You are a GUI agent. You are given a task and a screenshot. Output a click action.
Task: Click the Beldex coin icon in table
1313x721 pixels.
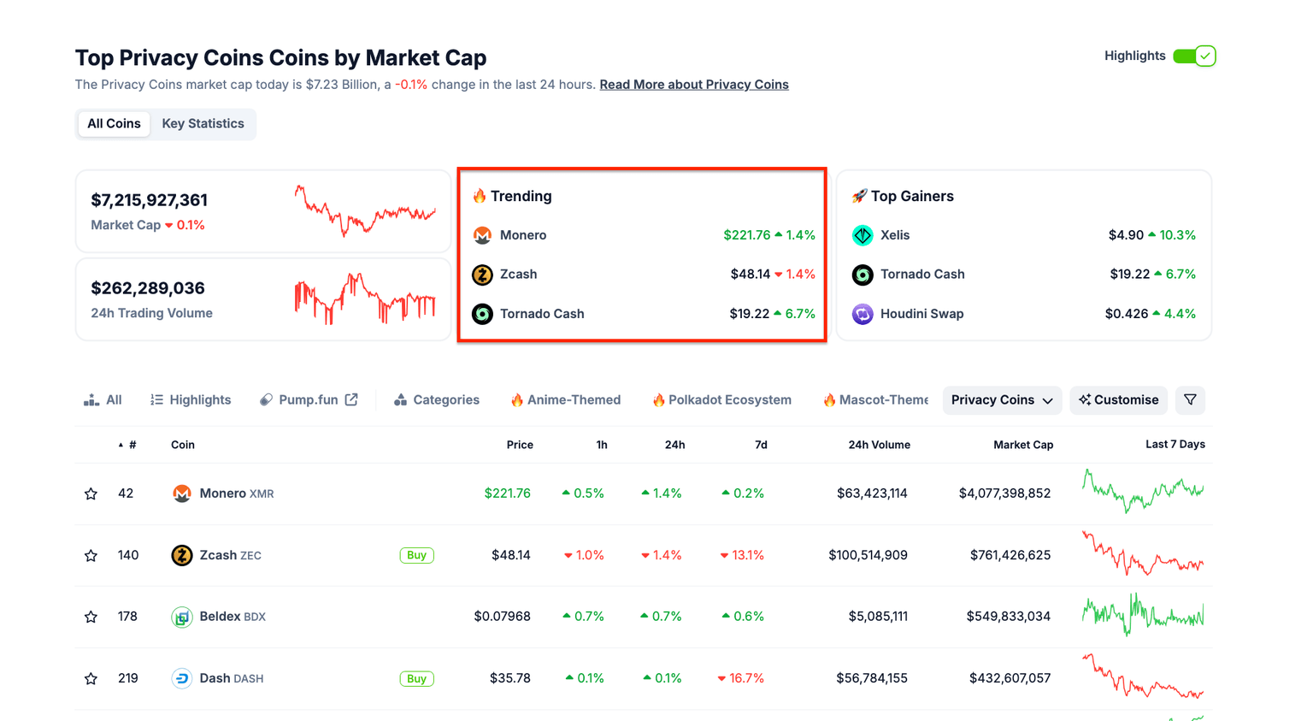(x=181, y=617)
